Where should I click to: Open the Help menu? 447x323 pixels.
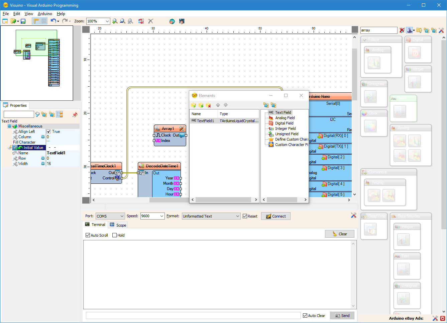61,14
